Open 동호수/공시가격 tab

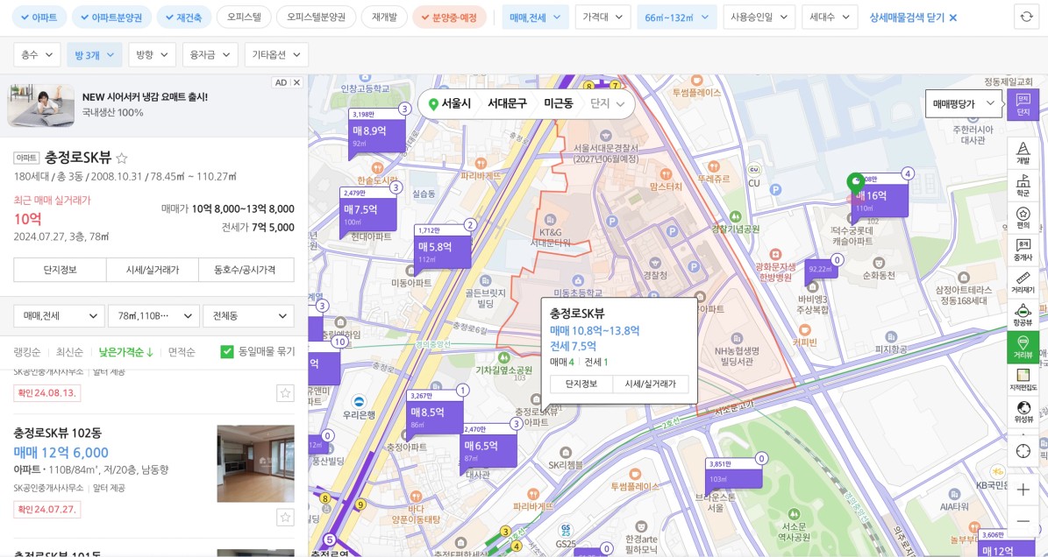[245, 270]
